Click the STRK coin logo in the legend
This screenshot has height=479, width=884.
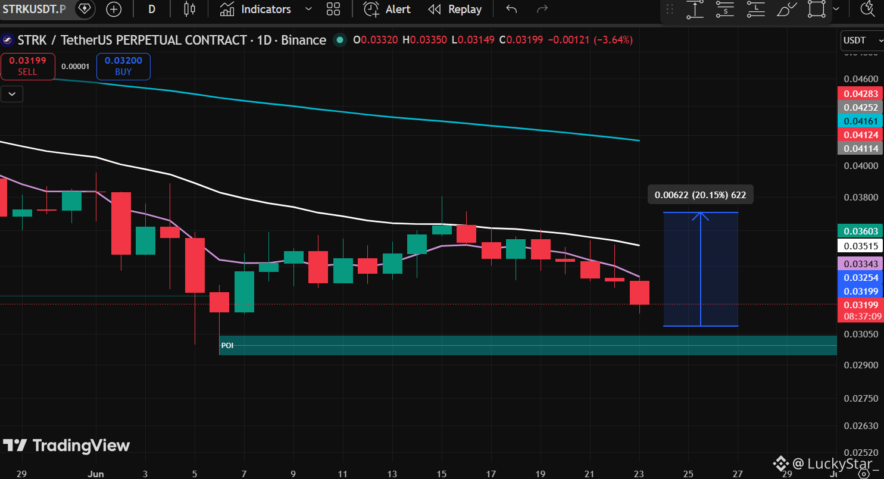point(8,40)
